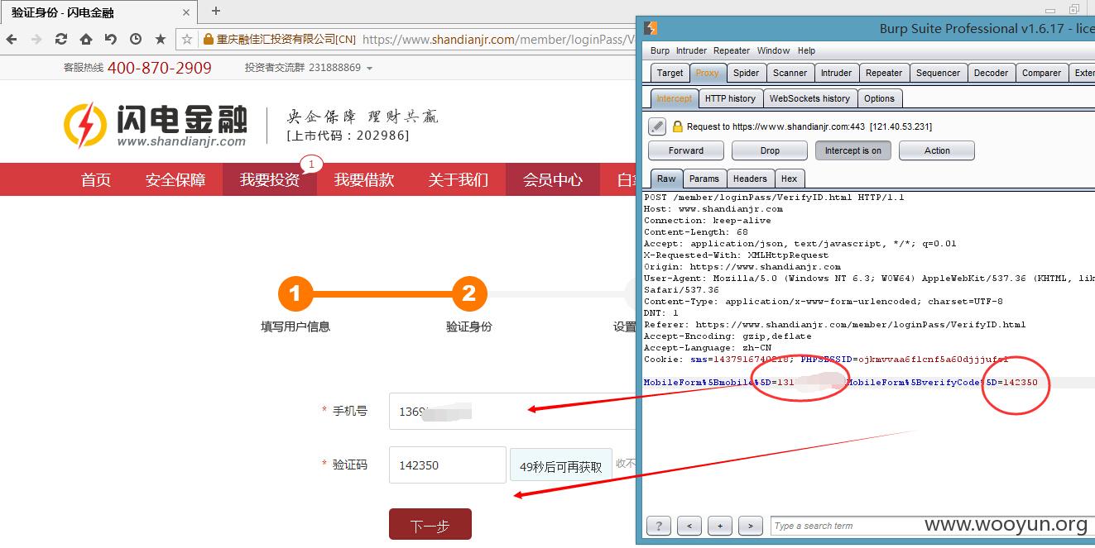Viewport: 1095px width, 548px height.
Task: Open the Proxy Options sub-tab
Action: tap(879, 98)
